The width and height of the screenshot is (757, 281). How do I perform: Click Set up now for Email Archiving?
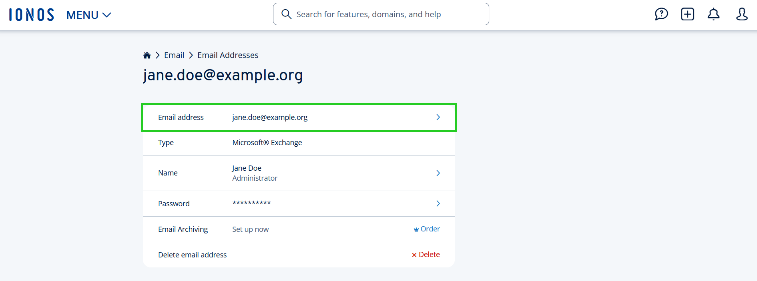[x=250, y=229]
